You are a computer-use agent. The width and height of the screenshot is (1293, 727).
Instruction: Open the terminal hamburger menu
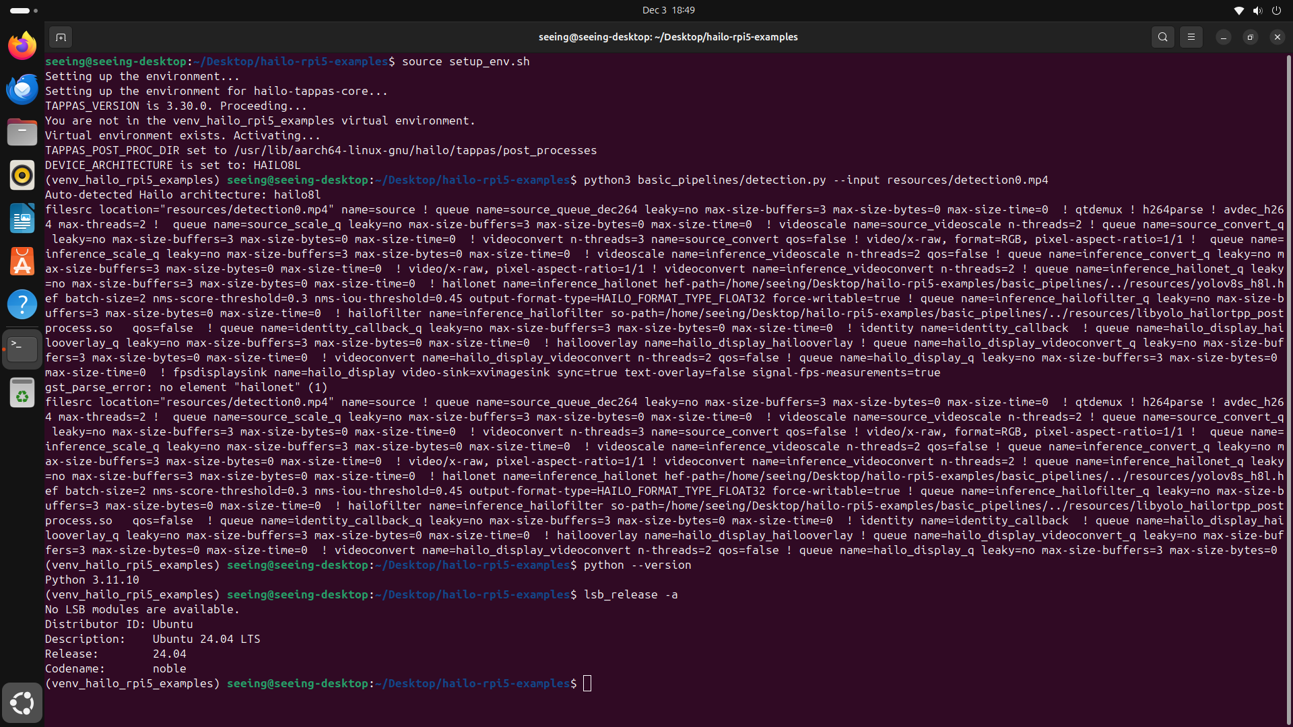pyautogui.click(x=1191, y=37)
